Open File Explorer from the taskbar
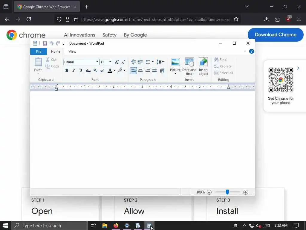Viewport: 306px width, 230px height. click(x=105, y=226)
